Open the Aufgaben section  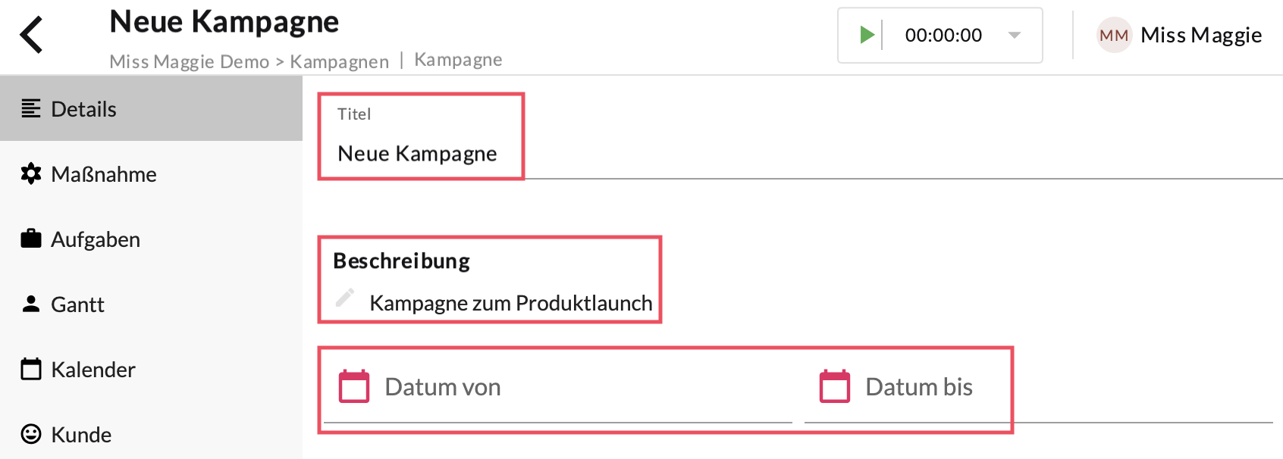tap(96, 239)
